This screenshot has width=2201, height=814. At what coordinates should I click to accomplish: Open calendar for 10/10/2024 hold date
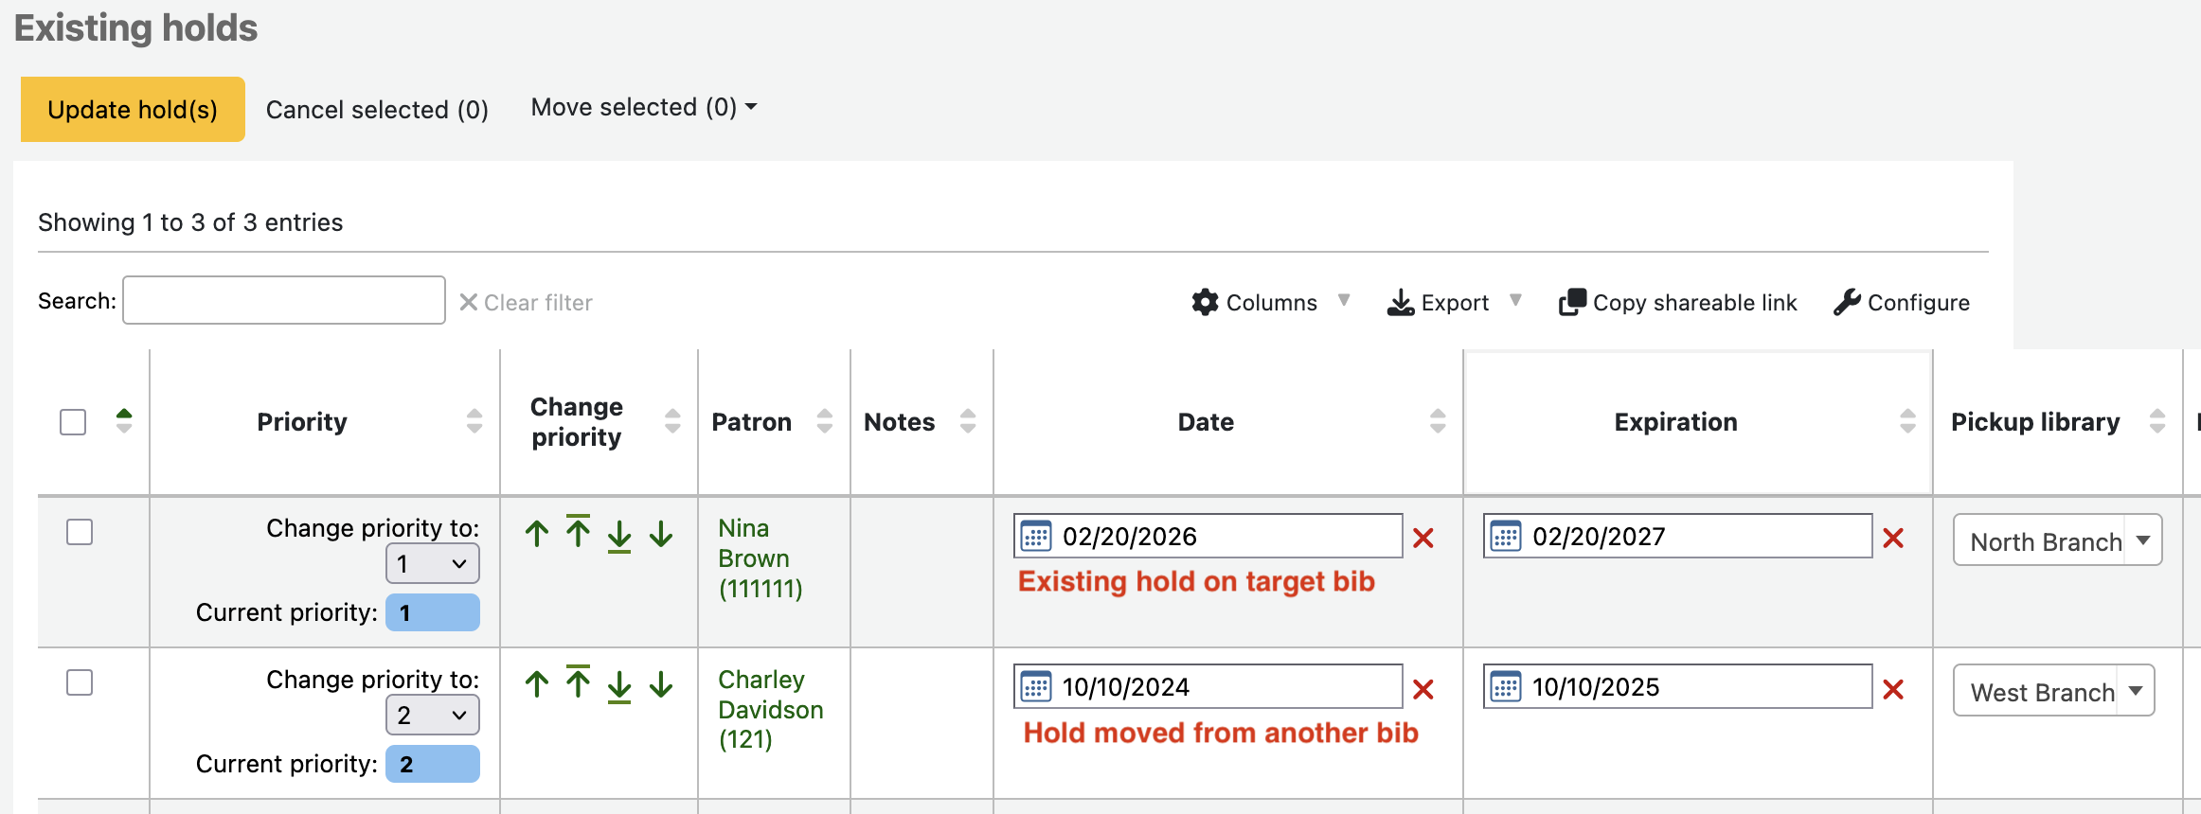(1036, 687)
